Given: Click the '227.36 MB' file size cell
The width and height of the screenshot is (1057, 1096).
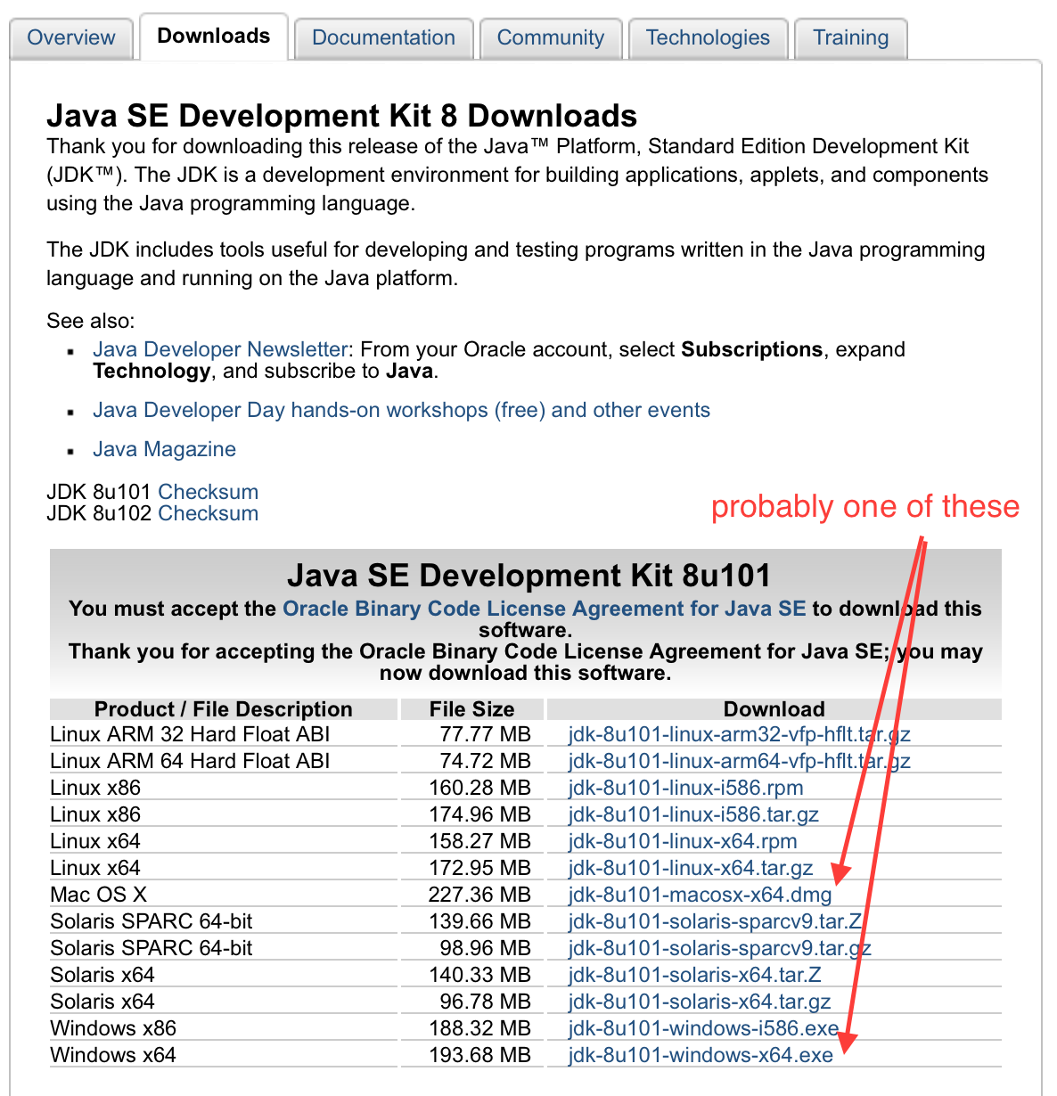Looking at the screenshot, I should 471,895.
